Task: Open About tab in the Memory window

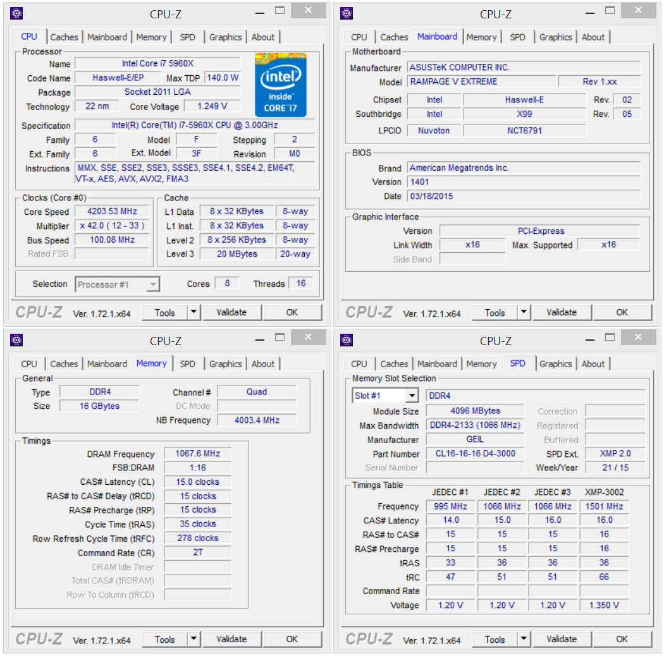Action: [x=263, y=364]
